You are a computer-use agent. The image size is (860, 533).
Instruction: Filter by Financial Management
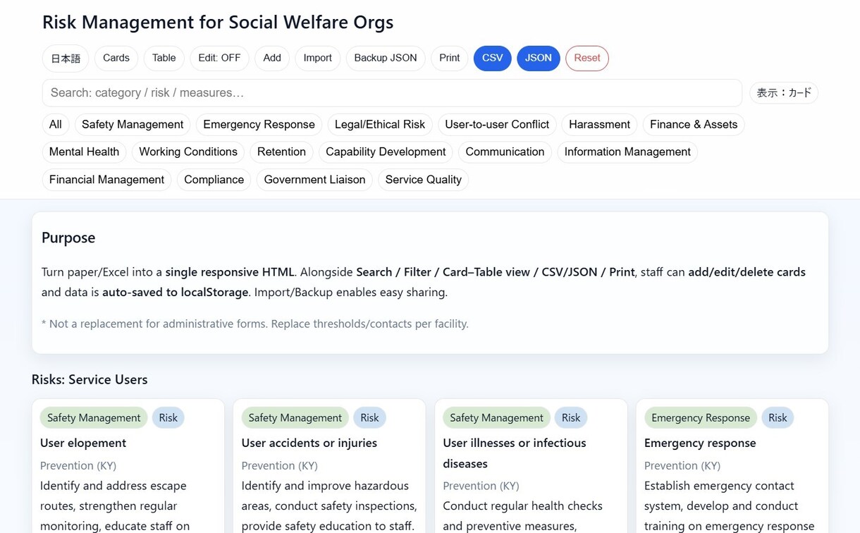(x=106, y=180)
